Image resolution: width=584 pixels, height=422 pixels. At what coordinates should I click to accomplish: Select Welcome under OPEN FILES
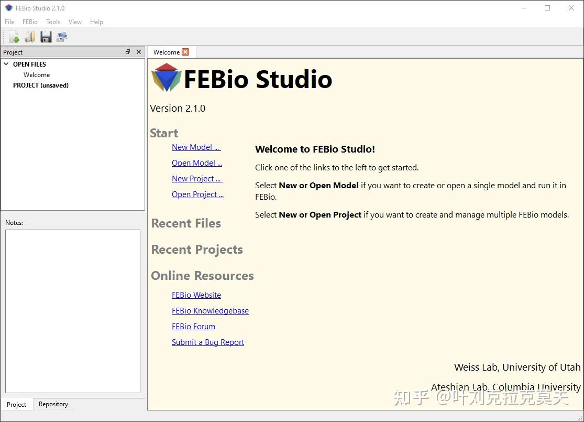37,74
